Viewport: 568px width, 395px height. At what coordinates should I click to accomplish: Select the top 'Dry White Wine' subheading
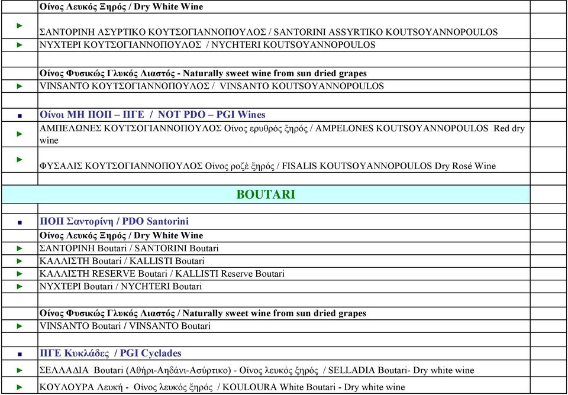pyautogui.click(x=121, y=7)
